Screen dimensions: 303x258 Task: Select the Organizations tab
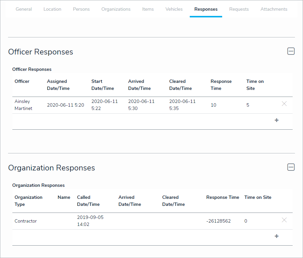coord(116,9)
